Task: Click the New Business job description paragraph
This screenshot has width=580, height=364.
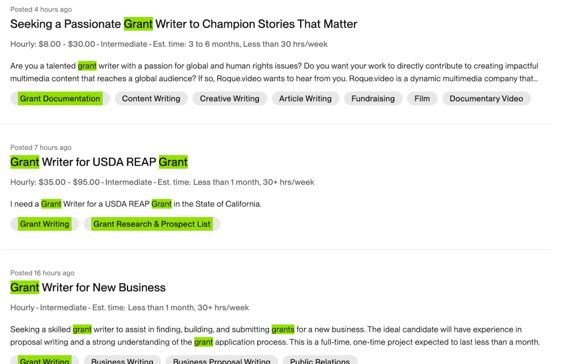Action: coord(275,336)
